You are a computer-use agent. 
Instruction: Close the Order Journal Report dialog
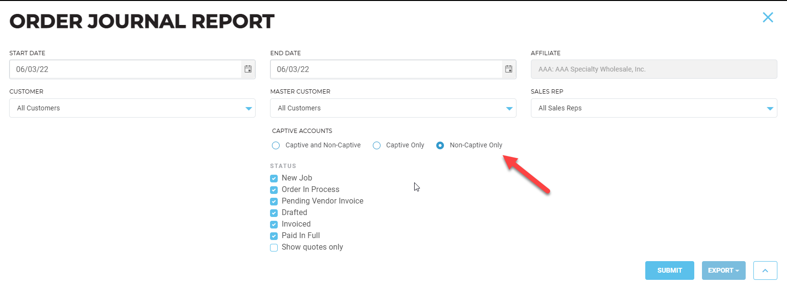(768, 17)
